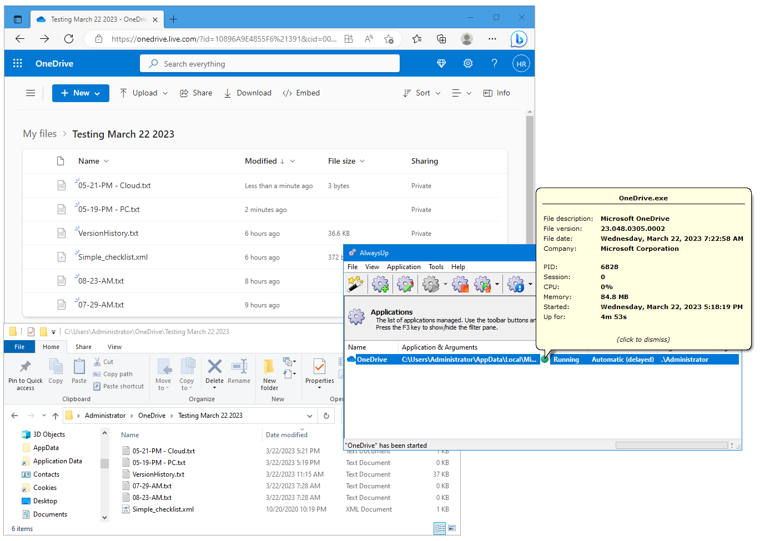Open Edge collections icon
This screenshot has width=760, height=541.
pyautogui.click(x=441, y=39)
